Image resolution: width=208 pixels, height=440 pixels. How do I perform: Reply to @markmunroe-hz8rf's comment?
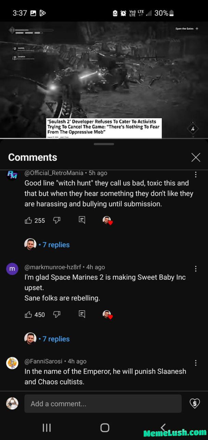(x=82, y=314)
